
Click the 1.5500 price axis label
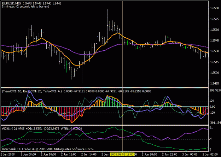[x=215, y=73]
